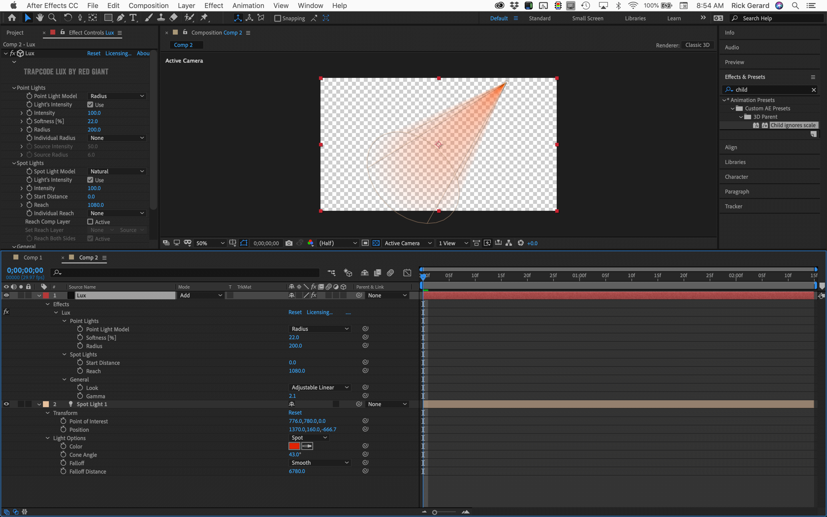
Task: Enable the Snapping checkbox
Action: [278, 18]
